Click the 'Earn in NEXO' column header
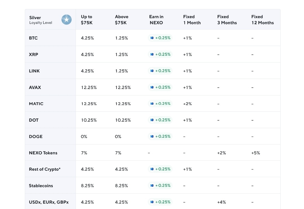This screenshot has height=209, width=304. click(156, 19)
